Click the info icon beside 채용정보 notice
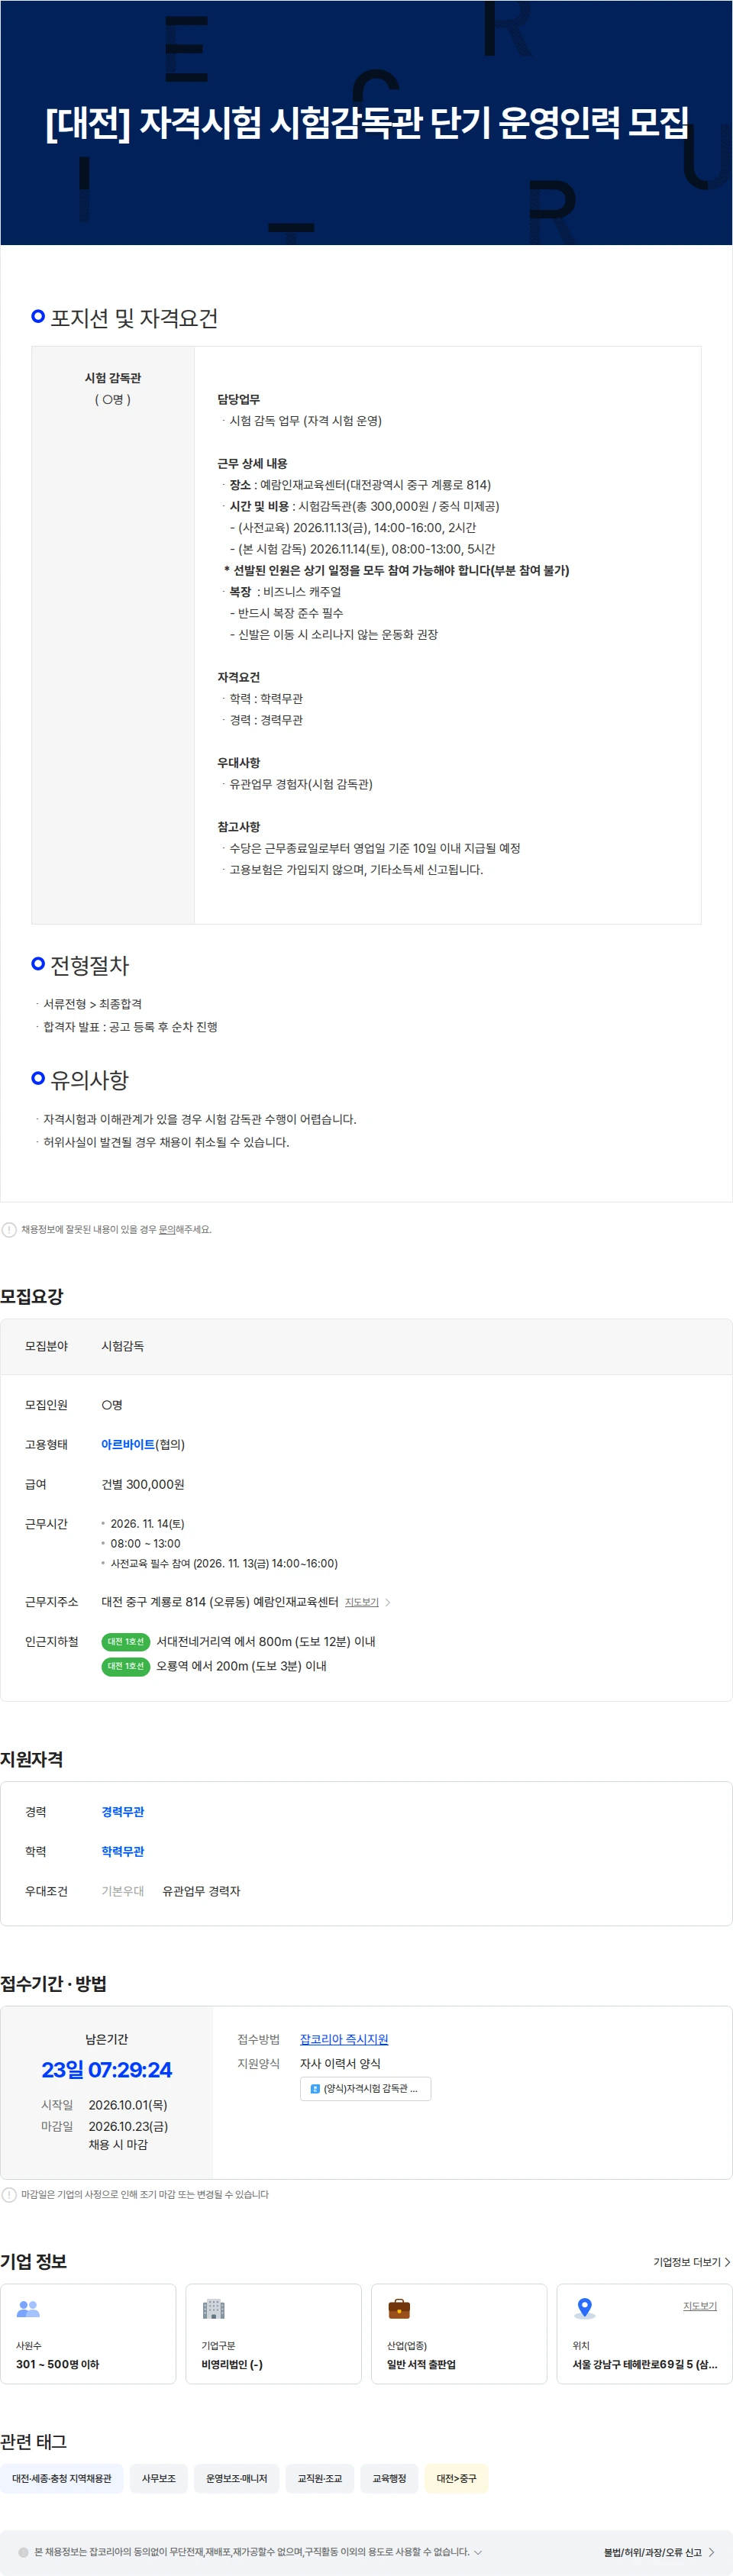Viewport: 733px width, 2576px height. [9, 1230]
